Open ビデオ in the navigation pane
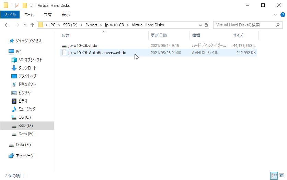287x180 pixels. coord(23,101)
